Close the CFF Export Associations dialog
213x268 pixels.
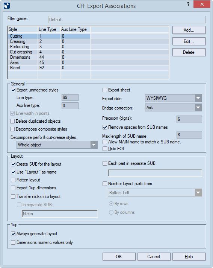tap(202, 4)
